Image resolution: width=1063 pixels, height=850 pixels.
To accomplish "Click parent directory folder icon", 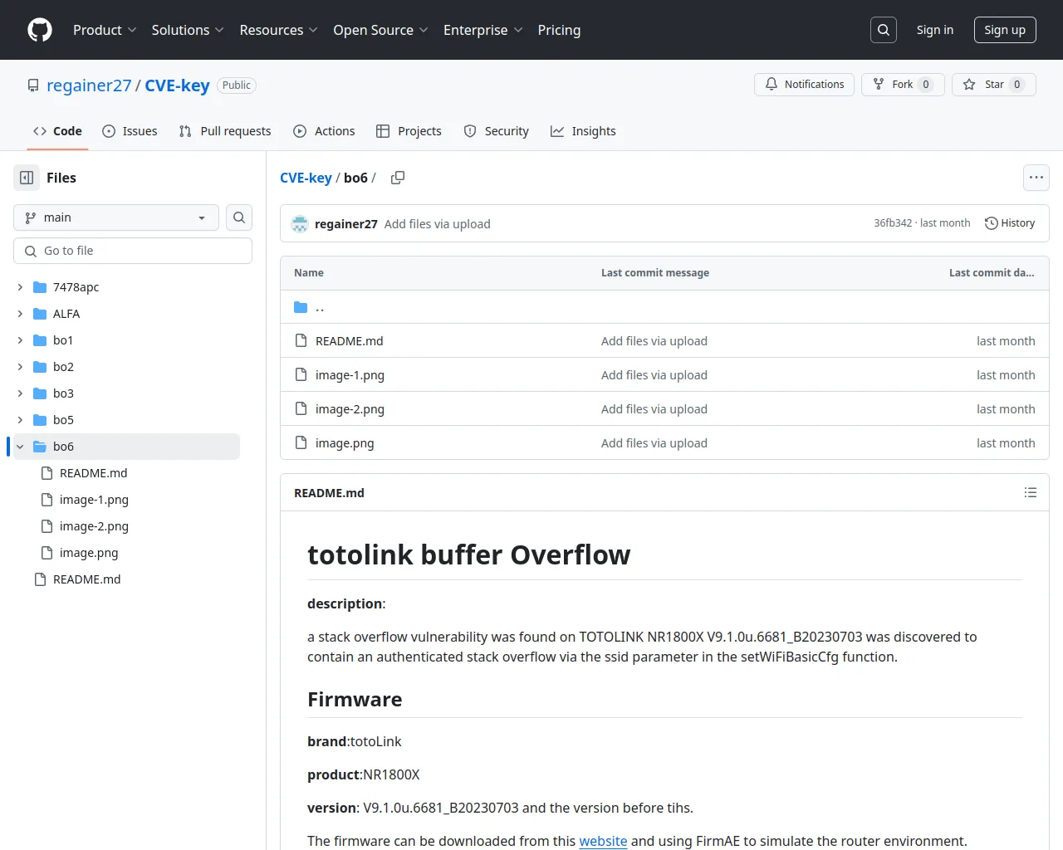I will pyautogui.click(x=301, y=307).
